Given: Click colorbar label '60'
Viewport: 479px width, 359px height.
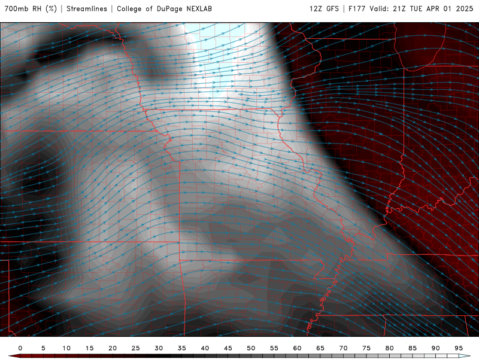Looking at the screenshot, I should click(297, 348).
